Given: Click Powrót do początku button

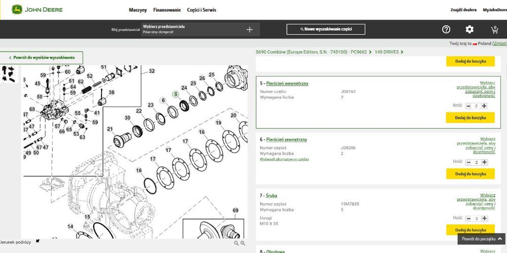Looking at the screenshot, I should click(482, 239).
